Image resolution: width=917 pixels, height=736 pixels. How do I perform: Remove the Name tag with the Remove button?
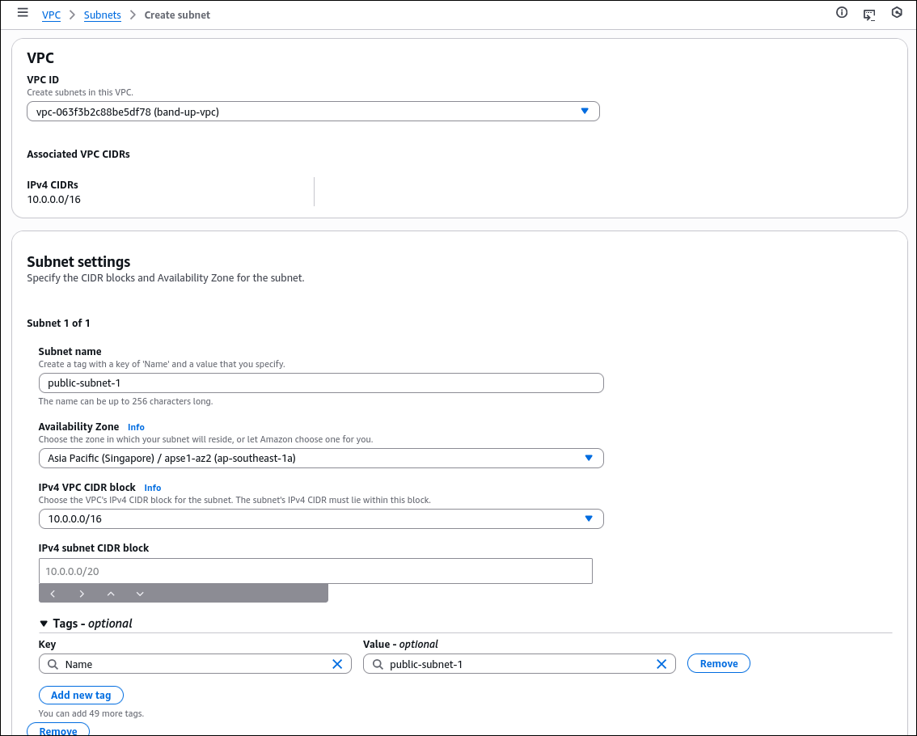click(x=718, y=662)
